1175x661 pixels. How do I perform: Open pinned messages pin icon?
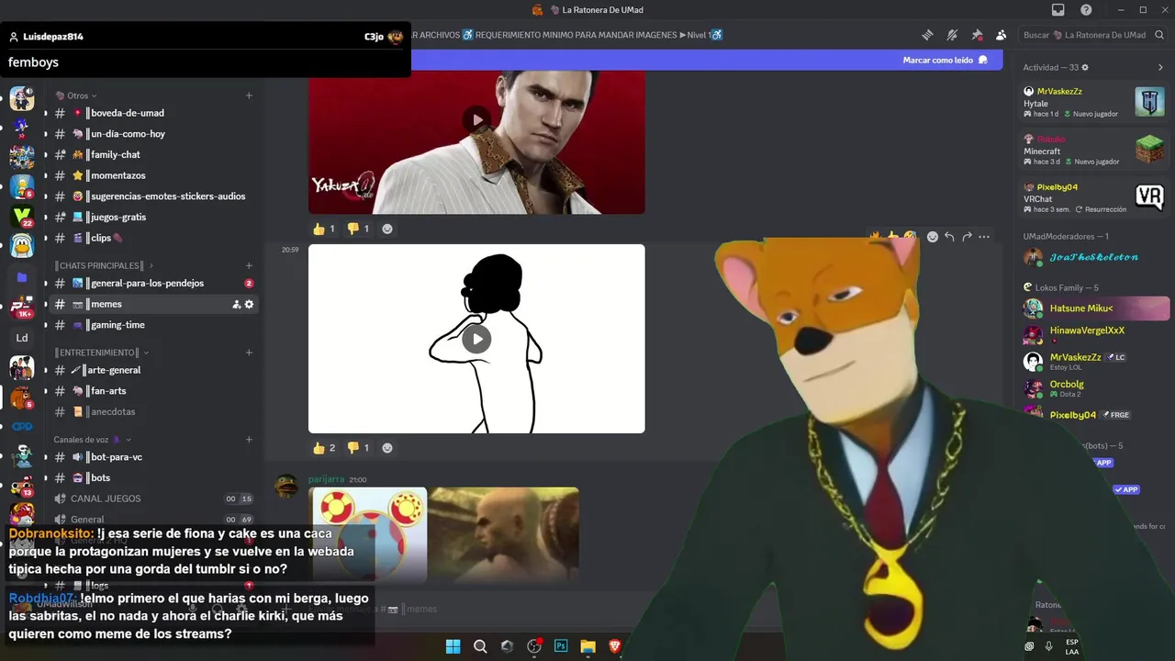(977, 35)
